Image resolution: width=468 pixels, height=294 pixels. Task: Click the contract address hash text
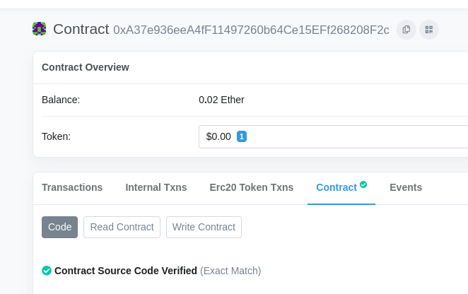pos(251,30)
